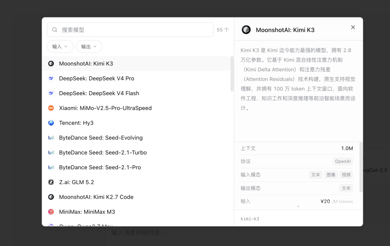Choose Xiaomi: MiMo-V2.5-Pro-UltraSpeed

coord(136,108)
